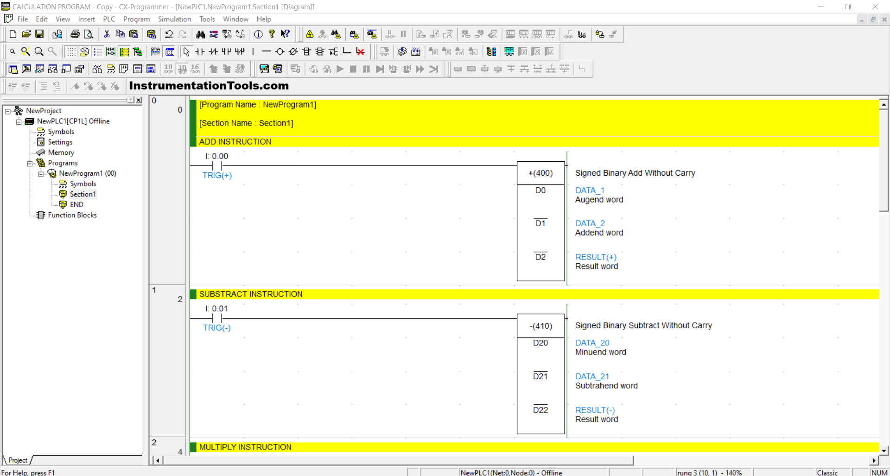This screenshot has height=476, width=890.
Task: Select New Function Block Call tool
Action: (320, 51)
